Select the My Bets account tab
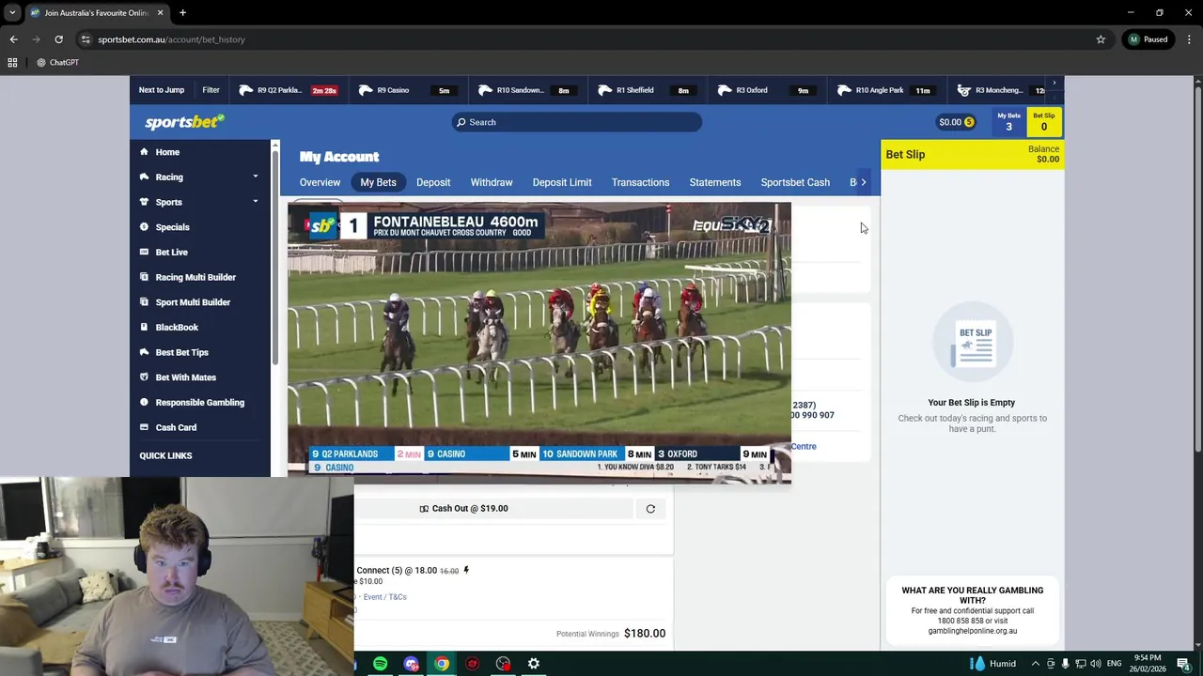The width and height of the screenshot is (1203, 676). tap(378, 182)
